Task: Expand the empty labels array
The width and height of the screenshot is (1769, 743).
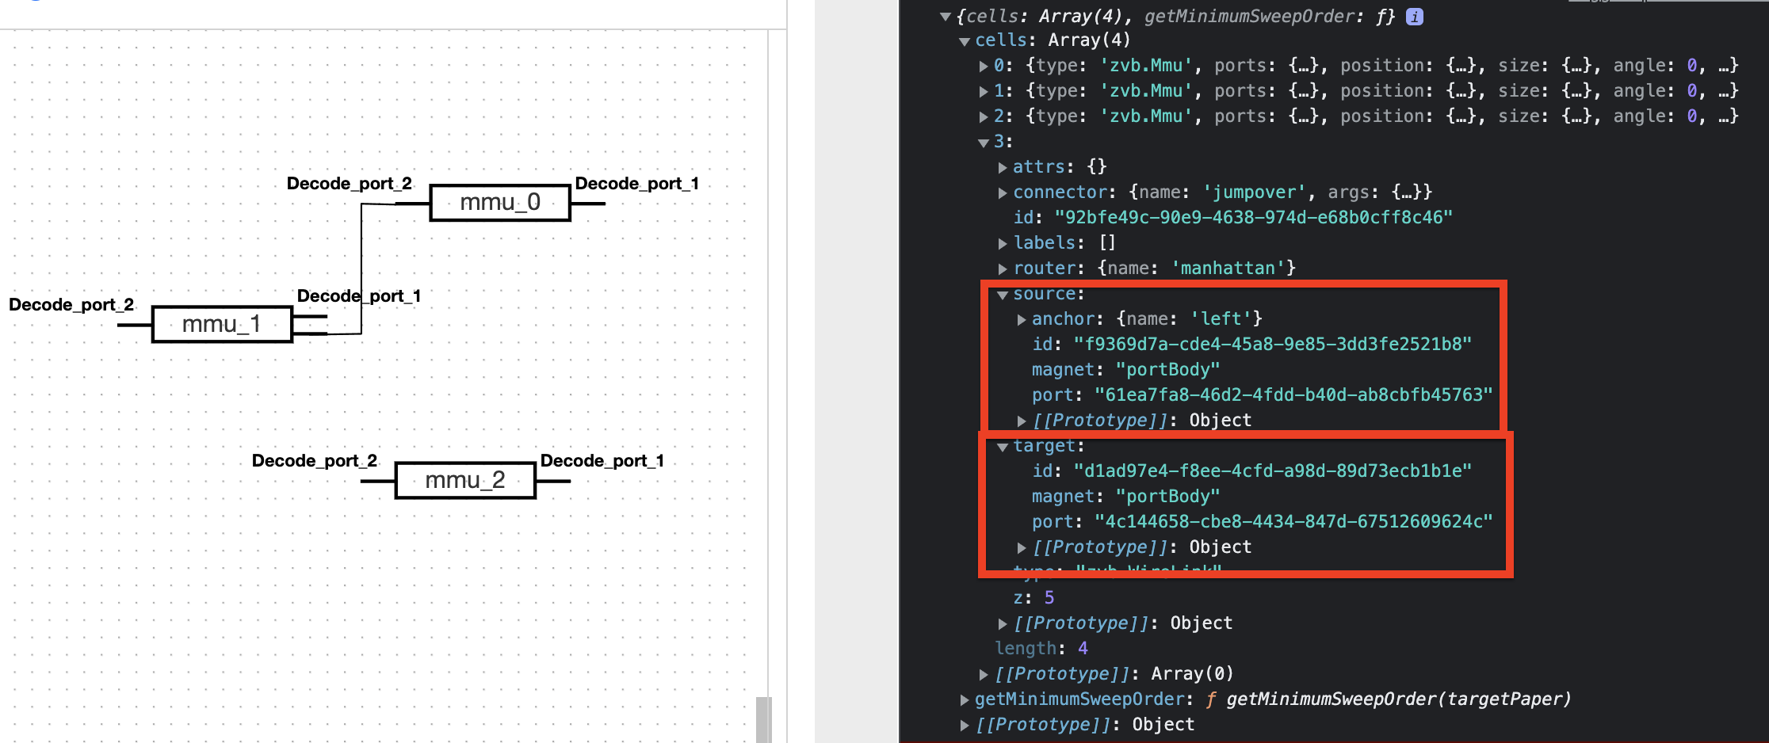Action: pyautogui.click(x=1002, y=242)
